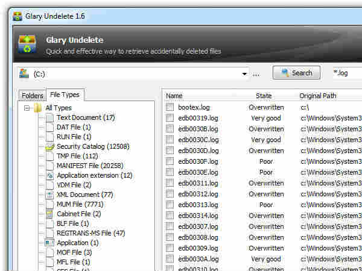Click the Very good state of edb00319.log

click(x=266, y=118)
